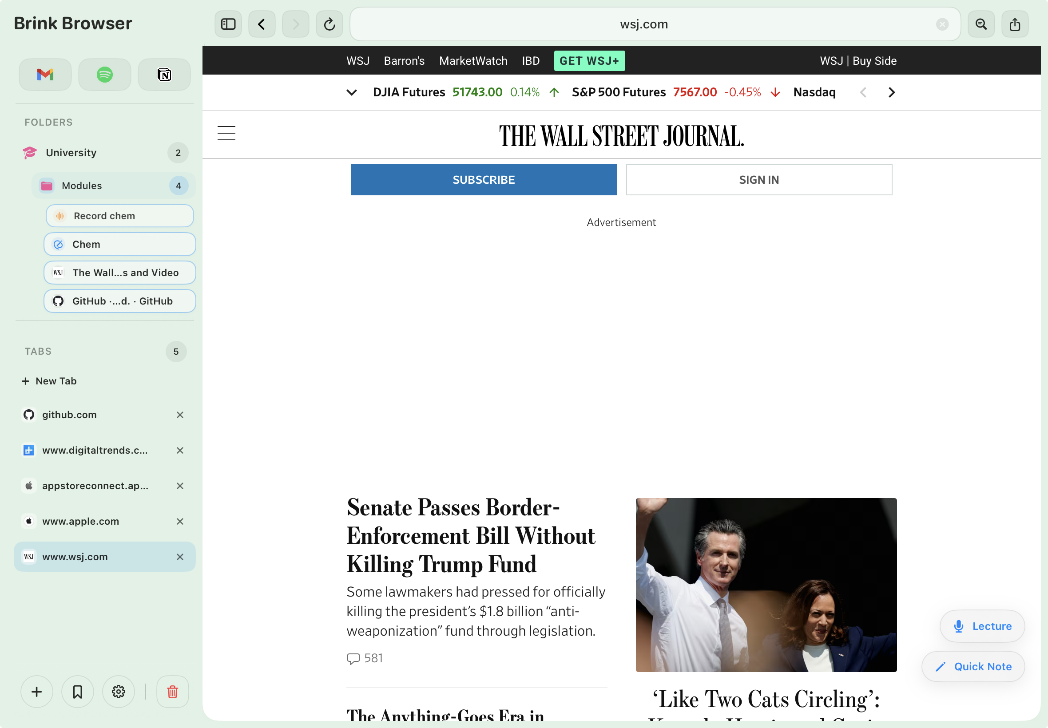Start Lecture recording button
The image size is (1048, 728).
(x=982, y=626)
